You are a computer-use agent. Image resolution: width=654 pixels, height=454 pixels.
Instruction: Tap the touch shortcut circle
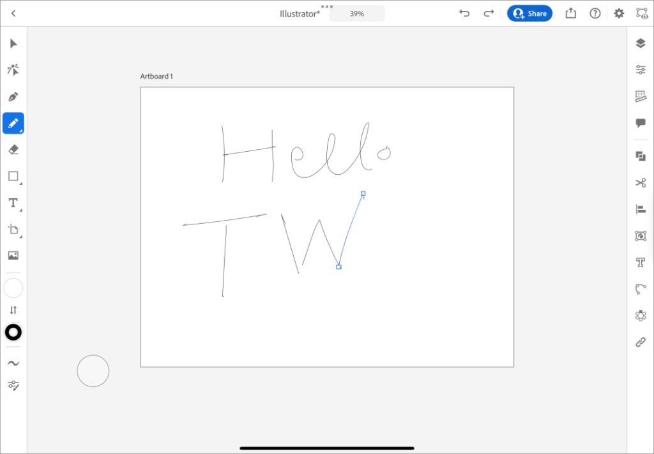(x=93, y=370)
